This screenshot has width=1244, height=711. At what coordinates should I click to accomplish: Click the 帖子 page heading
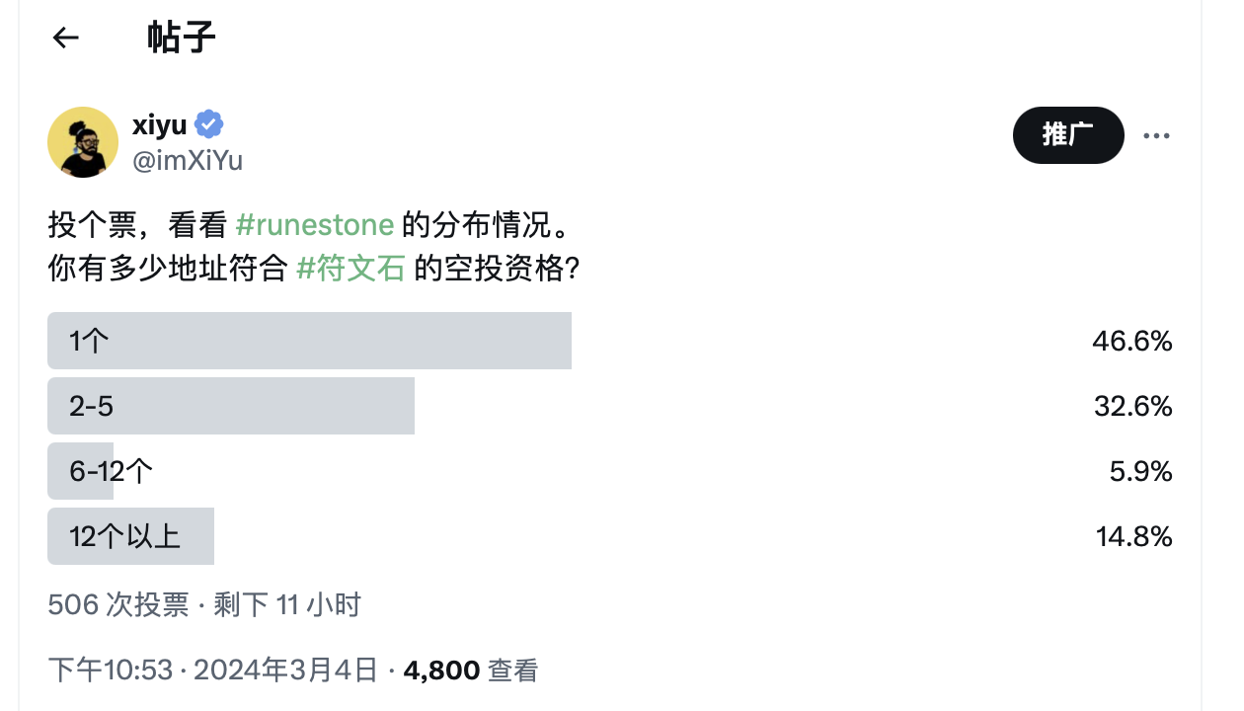coord(182,39)
